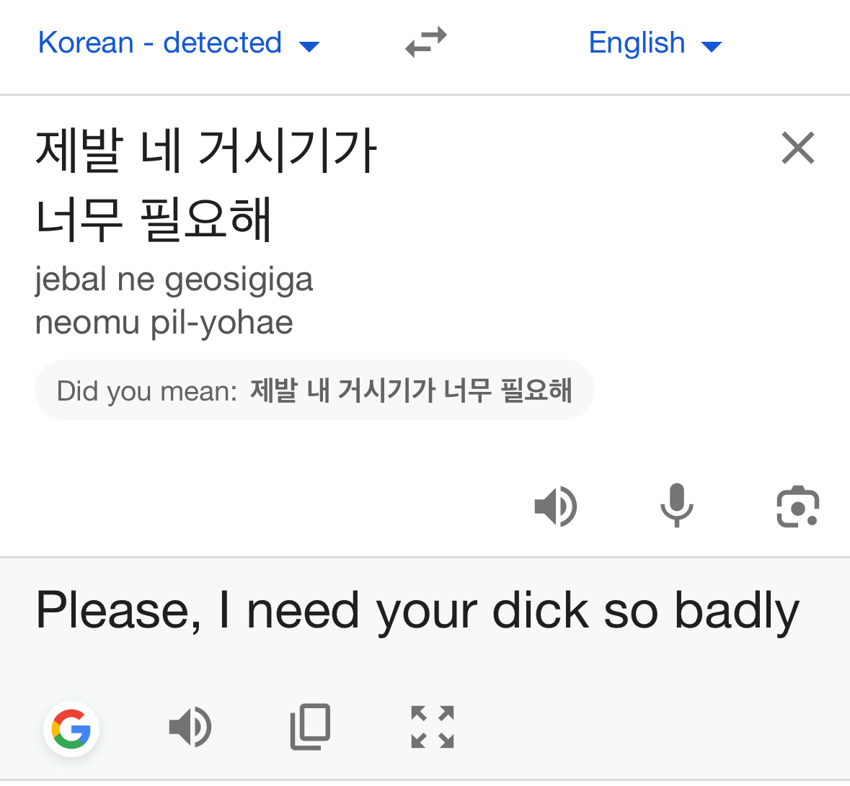The height and width of the screenshot is (786, 850).
Task: Click the Google logo button
Action: point(71,728)
